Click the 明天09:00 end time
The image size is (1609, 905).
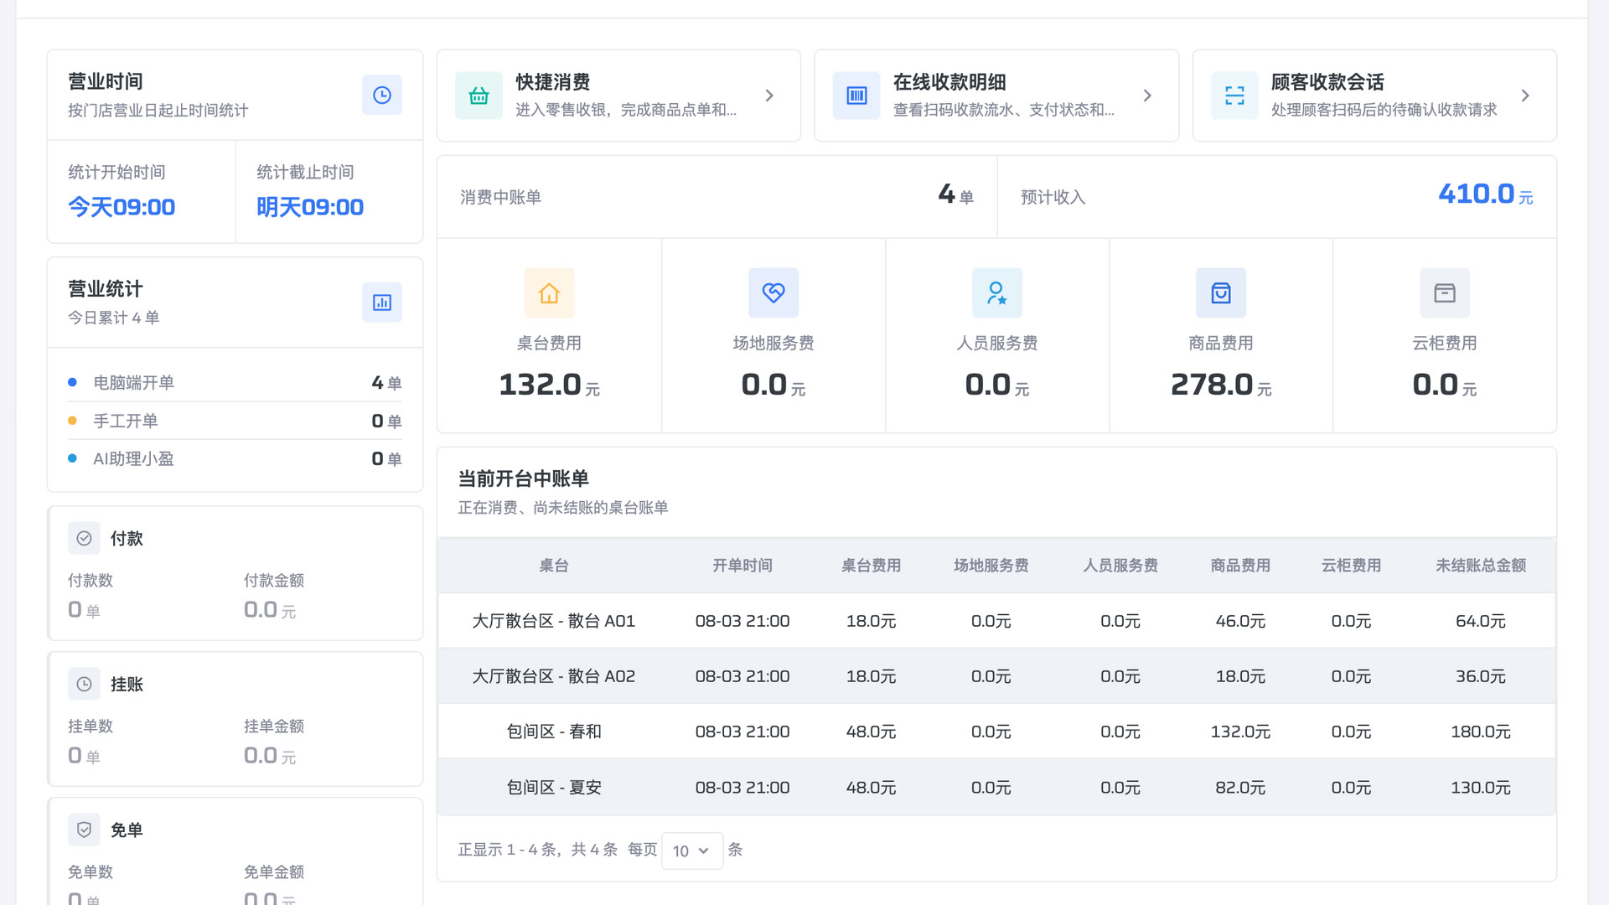pyautogui.click(x=310, y=207)
